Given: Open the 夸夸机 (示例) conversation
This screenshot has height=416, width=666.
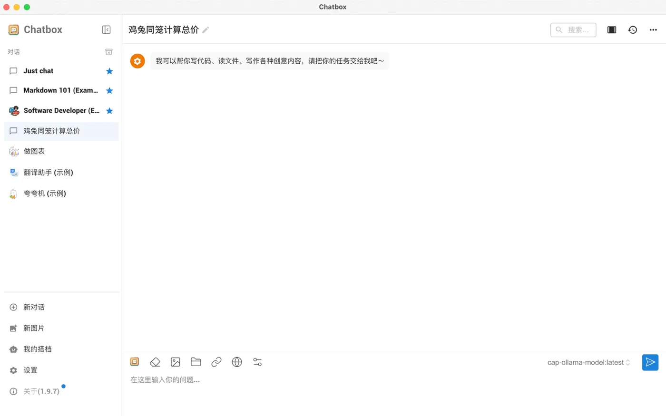Looking at the screenshot, I should pyautogui.click(x=61, y=193).
